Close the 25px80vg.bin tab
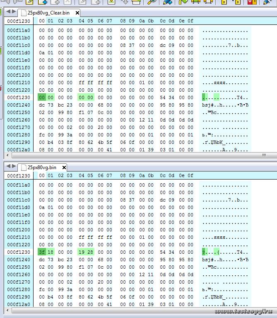This screenshot has height=318, width=277. [x=64, y=167]
